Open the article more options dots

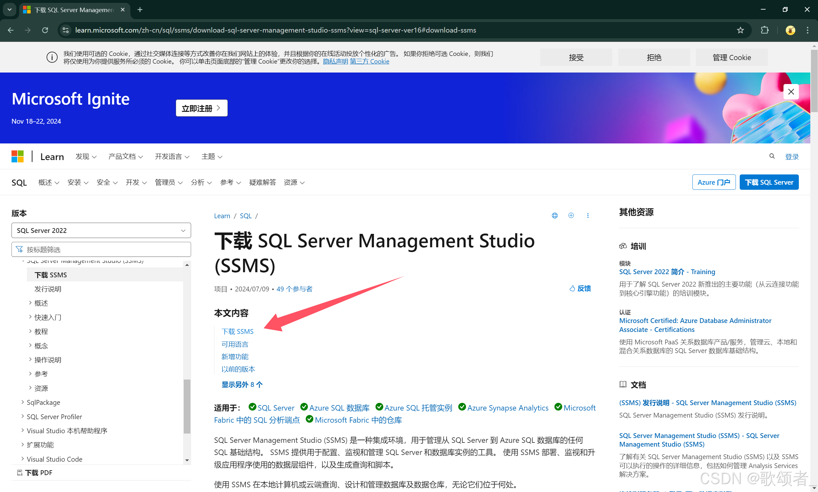[588, 216]
